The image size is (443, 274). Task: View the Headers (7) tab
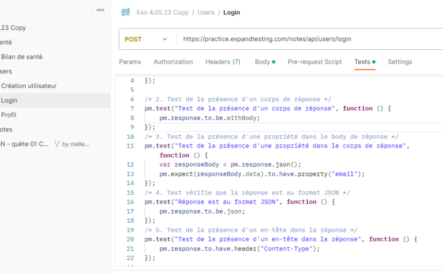point(222,62)
